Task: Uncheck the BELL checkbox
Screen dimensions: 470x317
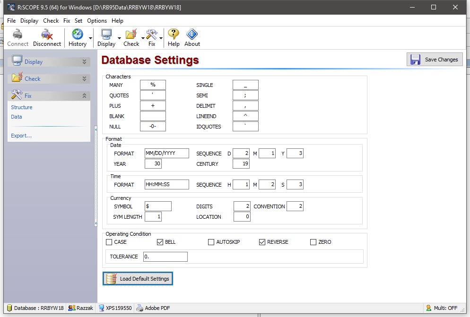Action: click(x=160, y=242)
